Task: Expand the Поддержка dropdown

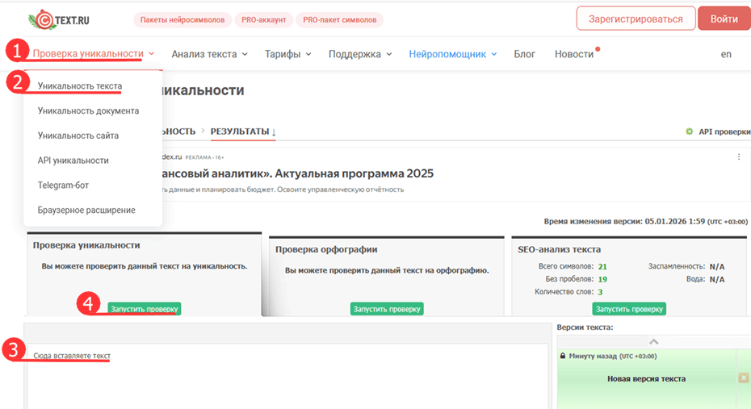Action: point(360,54)
